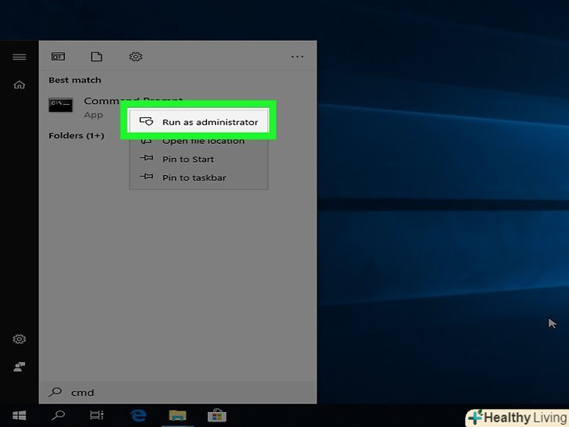569x427 pixels.
Task: Expand the hamburger menu in search panel
Action: [20, 57]
